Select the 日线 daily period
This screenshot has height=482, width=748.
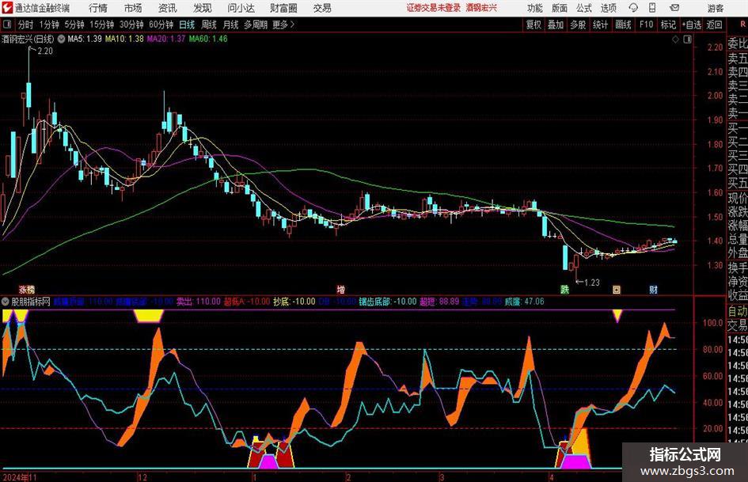pyautogui.click(x=187, y=25)
